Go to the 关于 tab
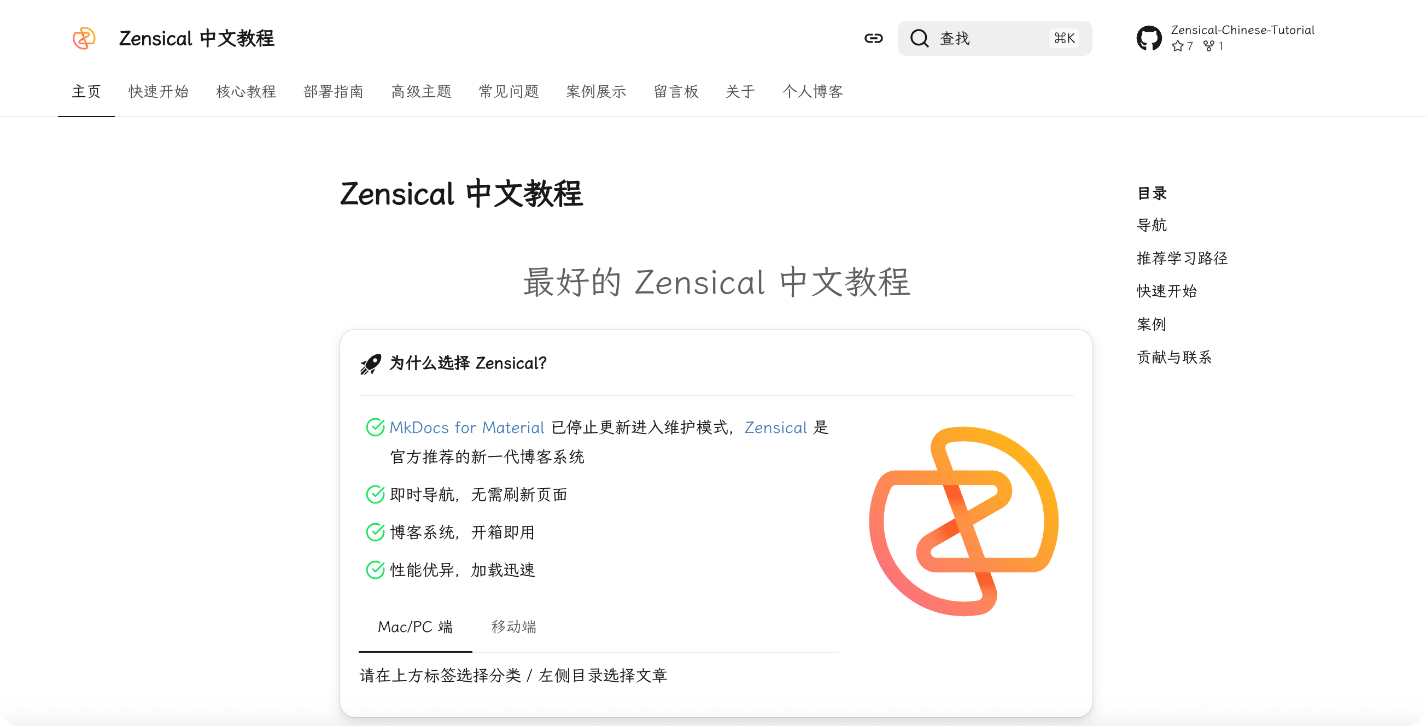This screenshot has width=1426, height=726. click(741, 91)
